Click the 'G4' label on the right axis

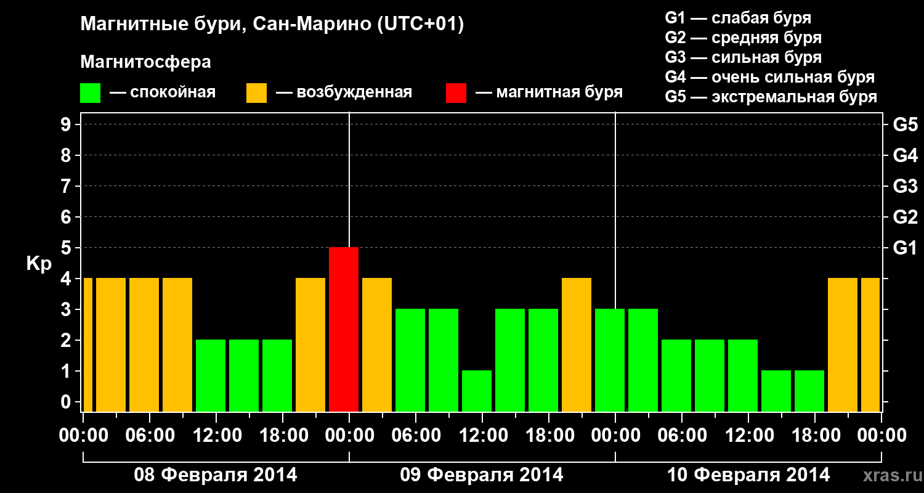pyautogui.click(x=905, y=155)
